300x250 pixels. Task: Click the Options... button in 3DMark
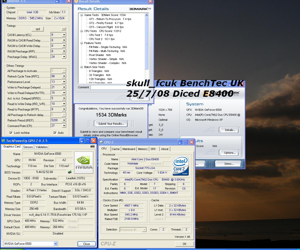230,153
